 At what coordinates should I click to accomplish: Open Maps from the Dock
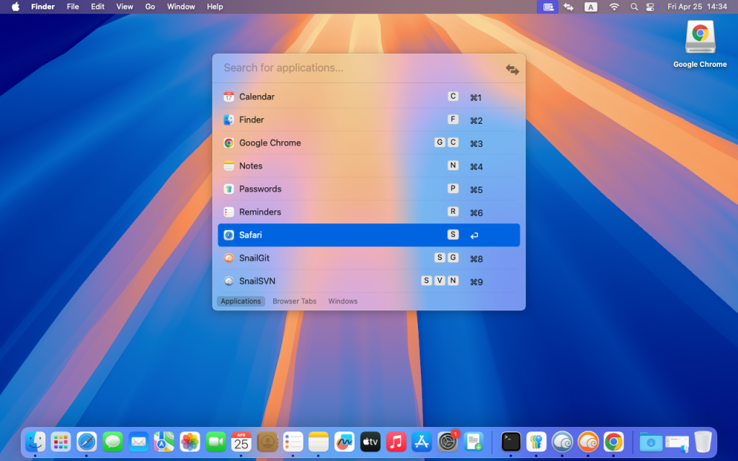pos(164,442)
